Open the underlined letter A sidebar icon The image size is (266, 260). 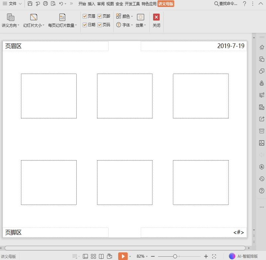(x=262, y=83)
